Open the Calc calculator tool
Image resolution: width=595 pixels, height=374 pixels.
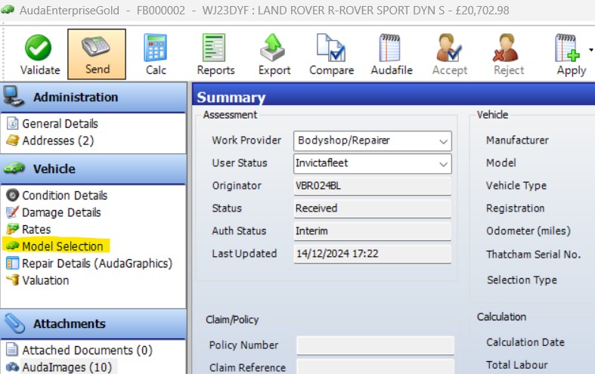[x=155, y=48]
